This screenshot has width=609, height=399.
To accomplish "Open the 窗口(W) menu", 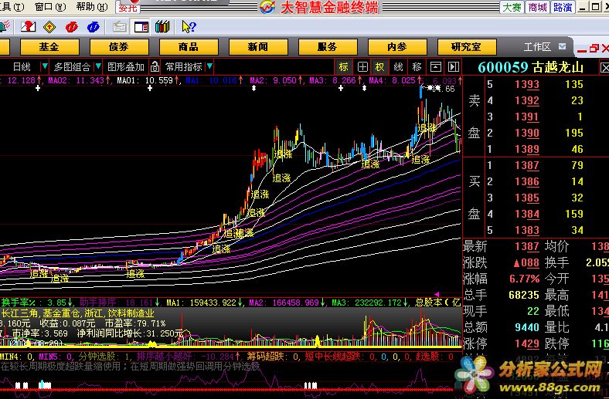I will [x=50, y=6].
